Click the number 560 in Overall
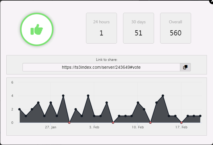The height and width of the screenshot is (145, 213). pos(176,33)
